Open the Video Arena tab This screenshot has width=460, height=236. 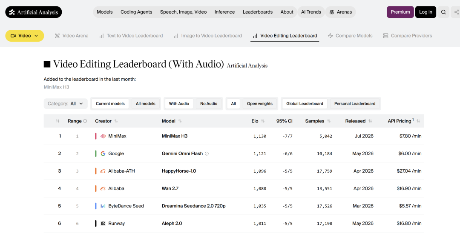point(72,36)
